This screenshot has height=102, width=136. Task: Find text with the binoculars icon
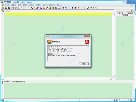[32, 8]
